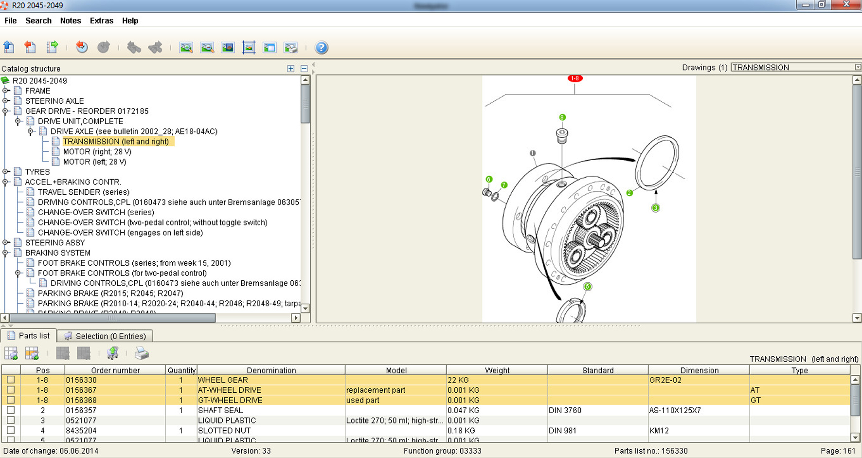Open the Extras menu

click(x=101, y=21)
